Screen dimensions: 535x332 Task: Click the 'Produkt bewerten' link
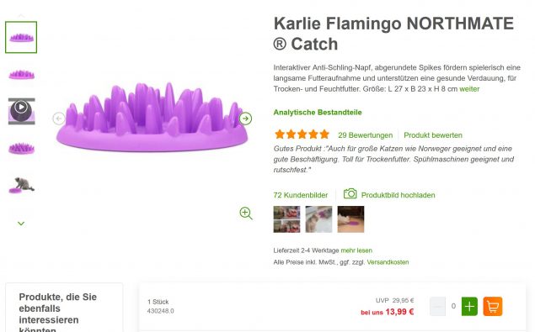point(433,135)
